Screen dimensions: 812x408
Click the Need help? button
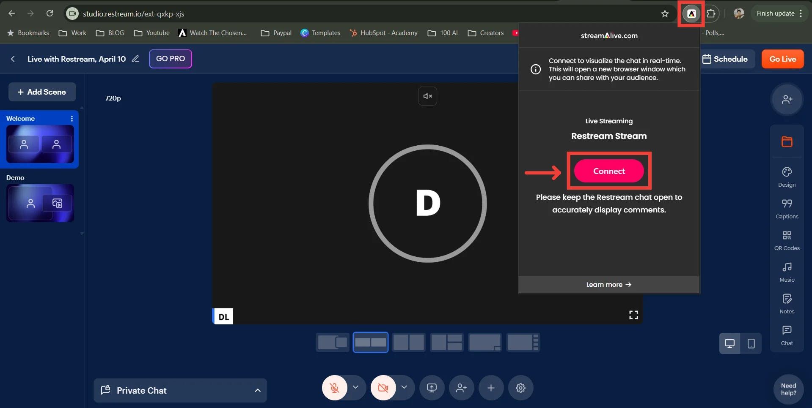point(788,389)
